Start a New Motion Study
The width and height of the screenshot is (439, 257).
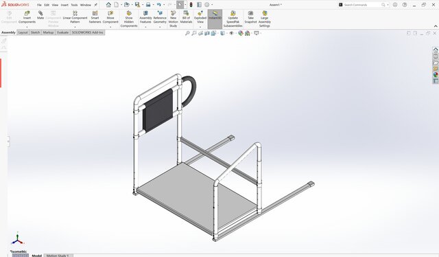[x=174, y=19]
